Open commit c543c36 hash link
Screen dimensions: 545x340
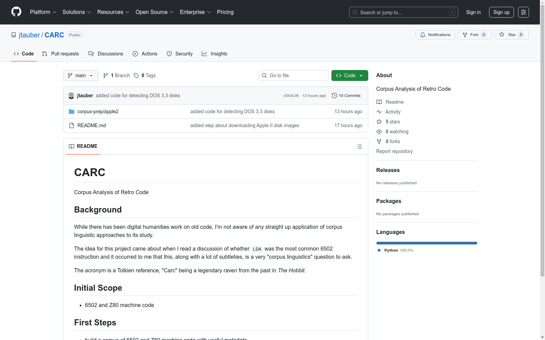(291, 96)
